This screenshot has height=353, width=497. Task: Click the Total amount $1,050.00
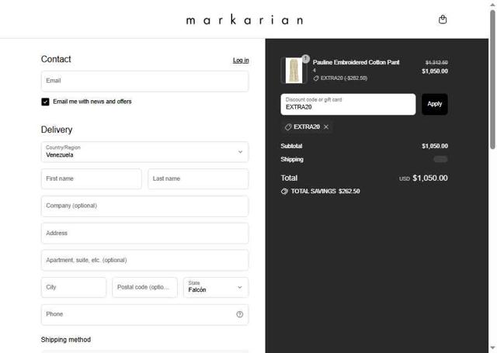click(x=430, y=178)
